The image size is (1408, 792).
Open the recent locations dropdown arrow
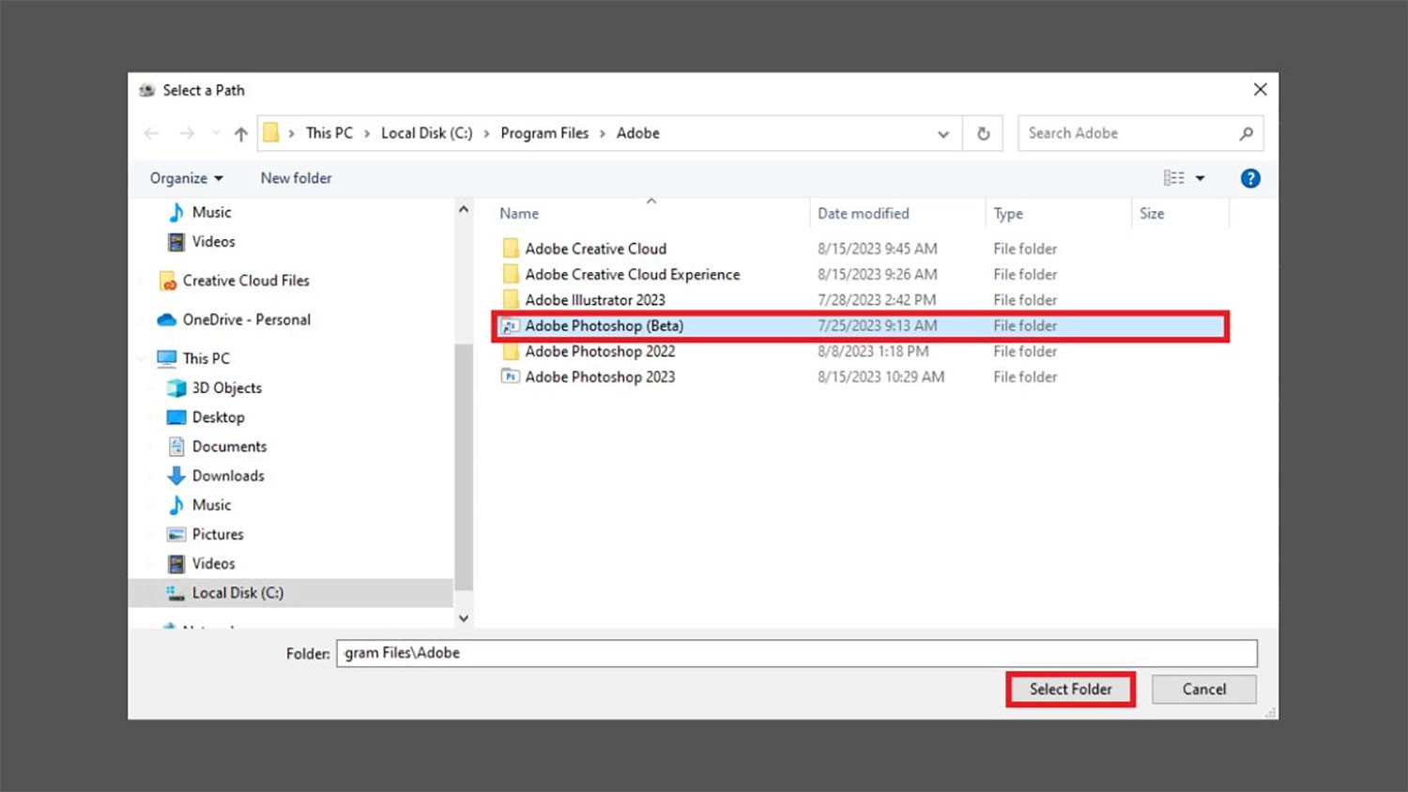216,134
